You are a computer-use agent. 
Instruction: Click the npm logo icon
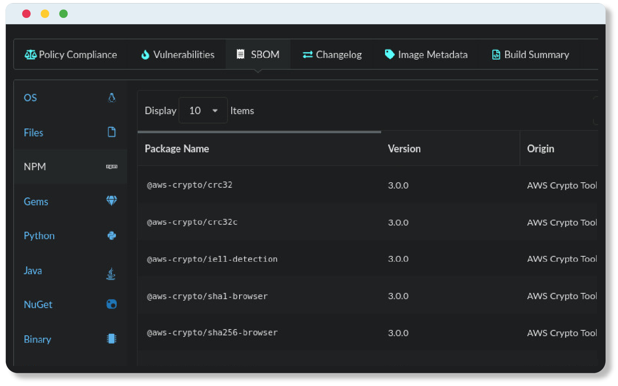[112, 167]
